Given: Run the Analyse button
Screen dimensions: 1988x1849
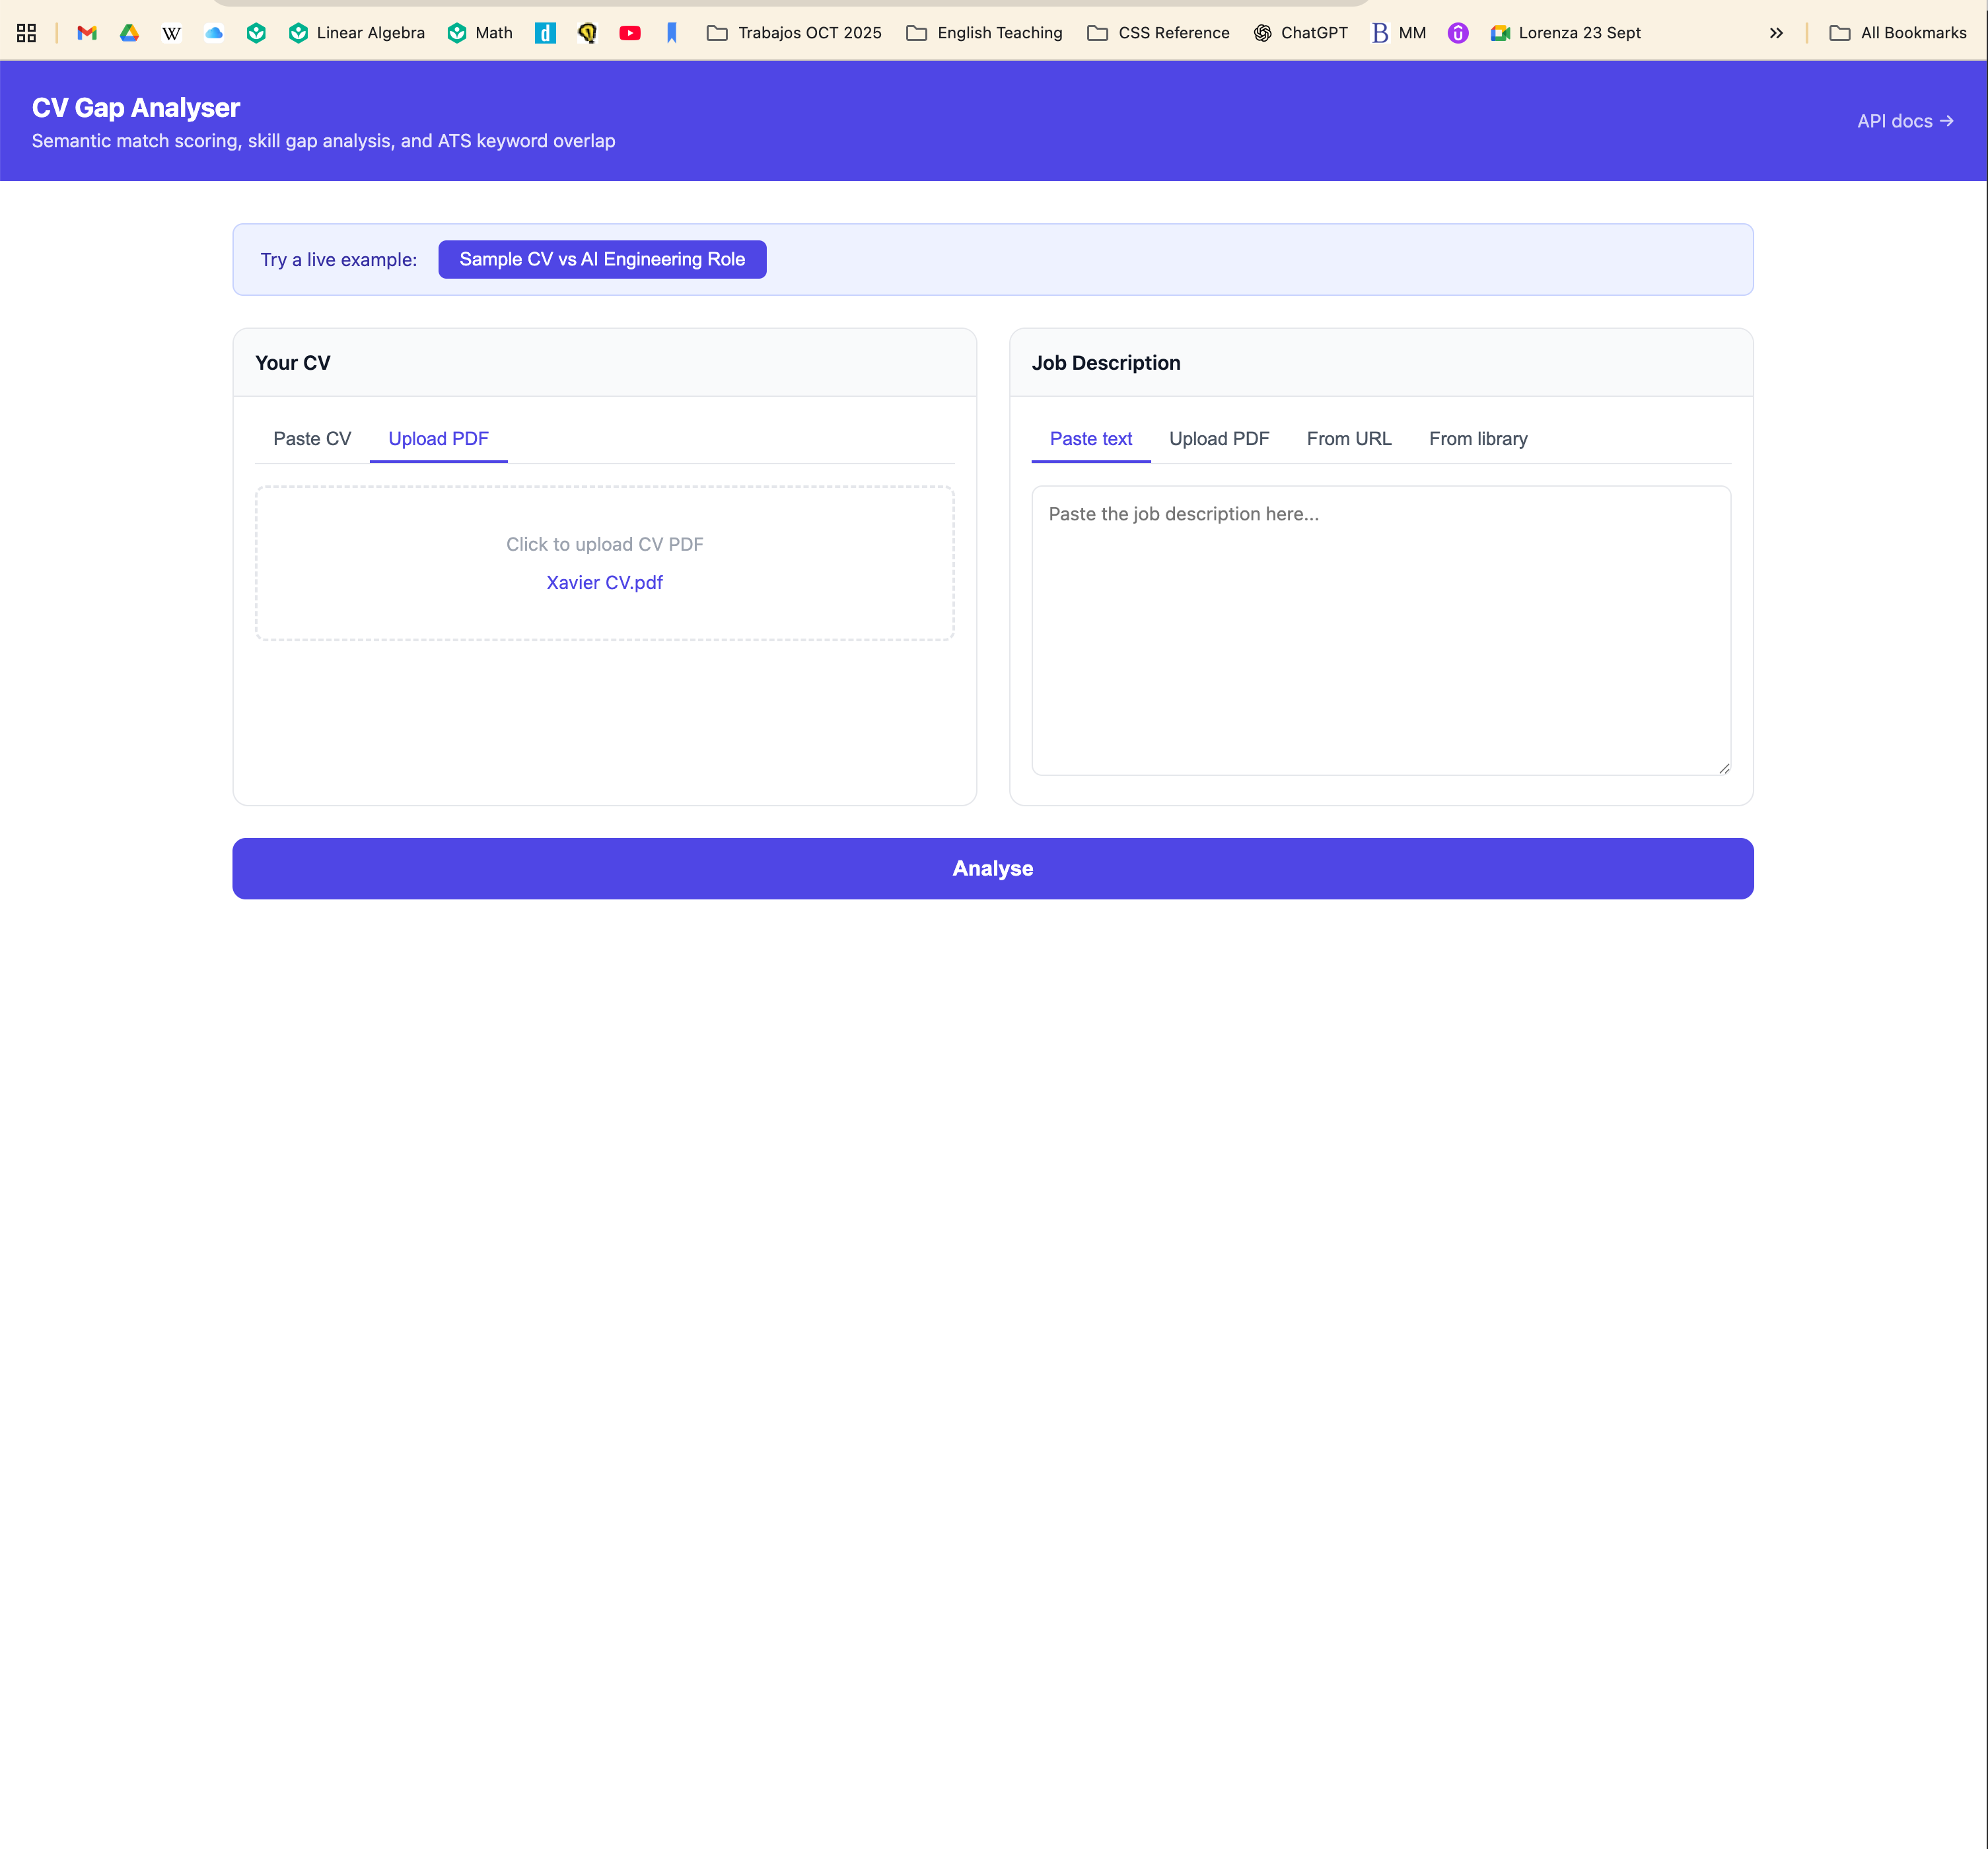Looking at the screenshot, I should tap(993, 868).
